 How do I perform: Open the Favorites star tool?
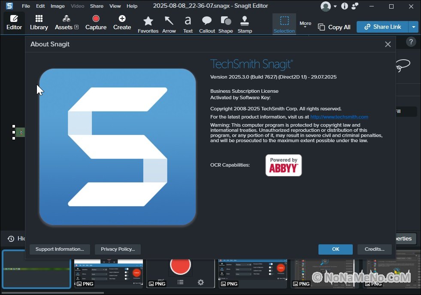tap(148, 24)
